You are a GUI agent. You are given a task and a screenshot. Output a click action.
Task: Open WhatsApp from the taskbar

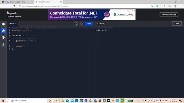[81, 100]
